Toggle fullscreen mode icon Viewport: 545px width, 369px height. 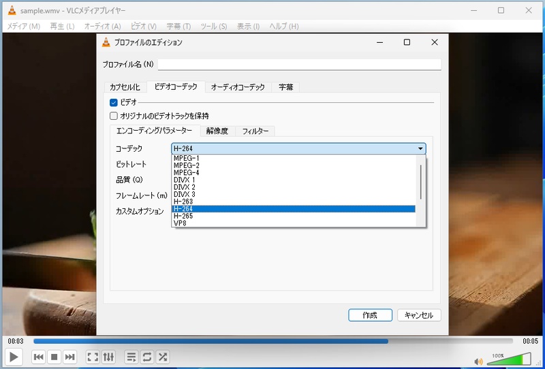tap(93, 357)
